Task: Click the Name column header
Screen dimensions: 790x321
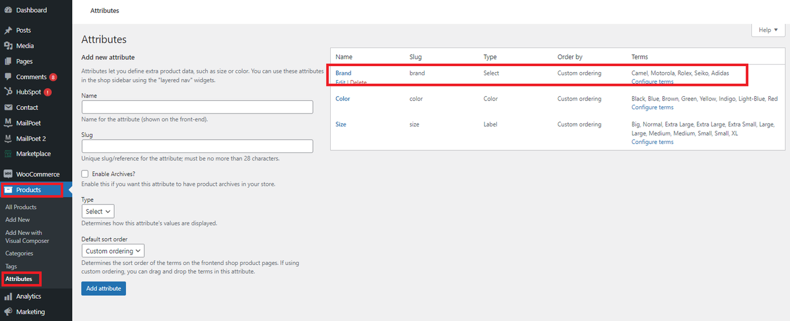Action: point(344,57)
